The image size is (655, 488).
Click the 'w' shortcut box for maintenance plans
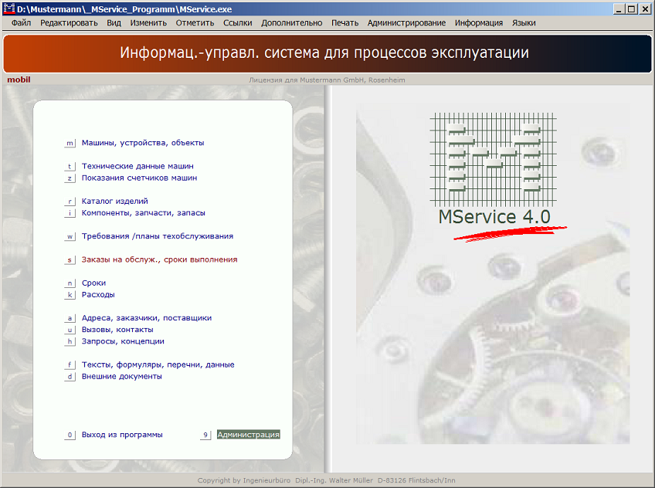[x=70, y=236]
